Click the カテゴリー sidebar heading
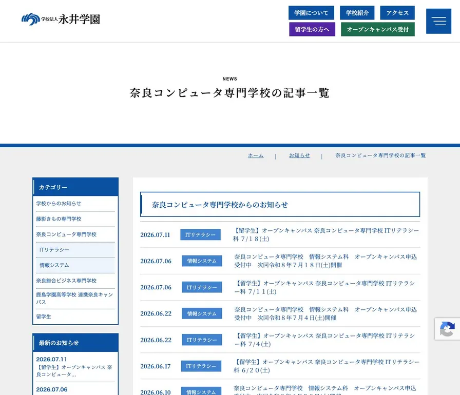The height and width of the screenshot is (395, 460). point(75,187)
